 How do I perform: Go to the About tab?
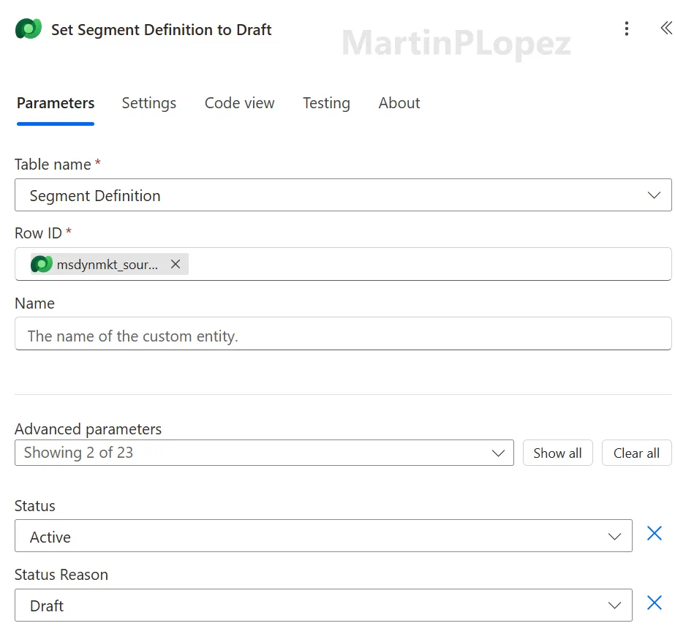pyautogui.click(x=399, y=103)
